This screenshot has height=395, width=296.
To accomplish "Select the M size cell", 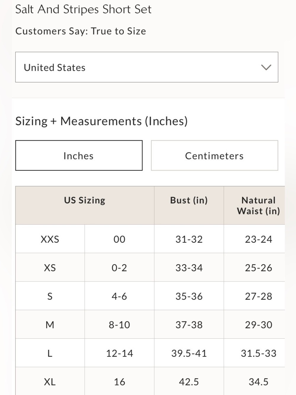I will click(x=50, y=324).
